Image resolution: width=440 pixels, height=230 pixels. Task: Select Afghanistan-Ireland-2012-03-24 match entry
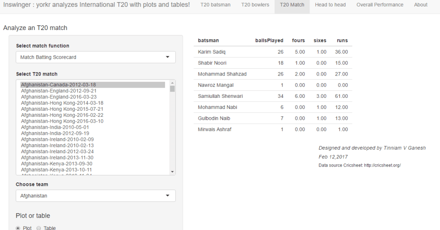[x=58, y=151]
